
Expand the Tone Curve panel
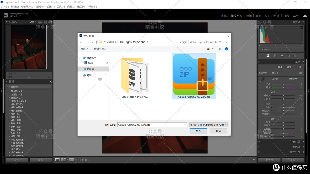point(303,142)
